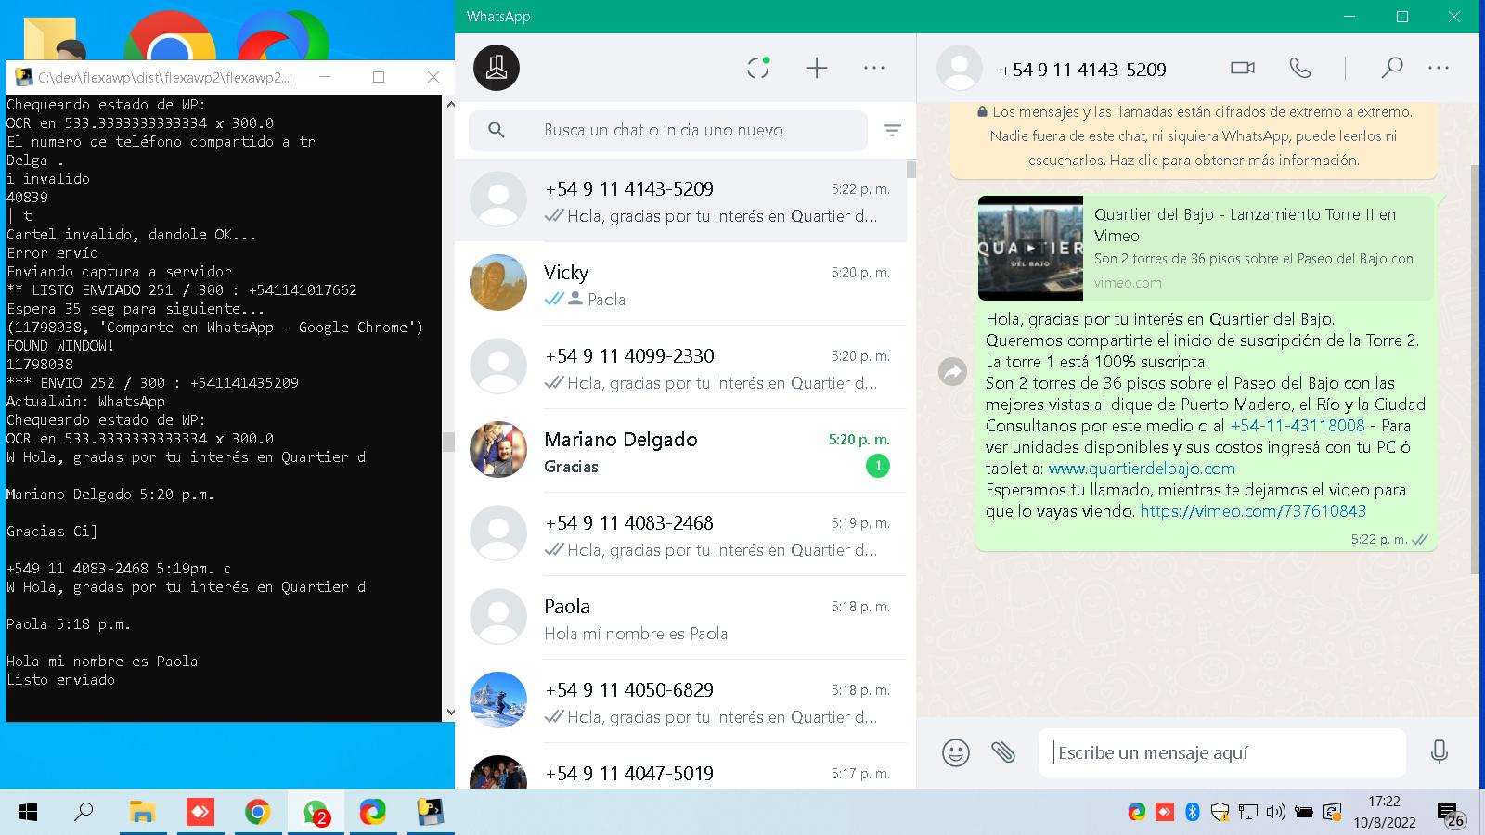Click the mountain profile picture of 4050-6829 chat
The image size is (1485, 835).
click(498, 700)
